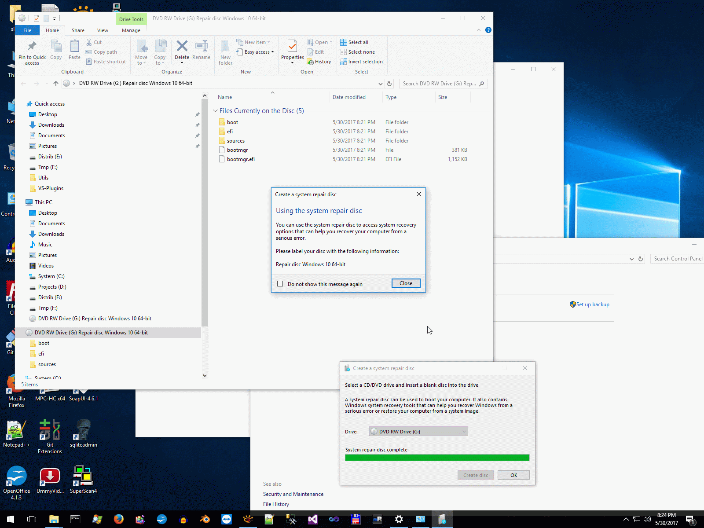Open Firefox from the taskbar

pos(118,519)
